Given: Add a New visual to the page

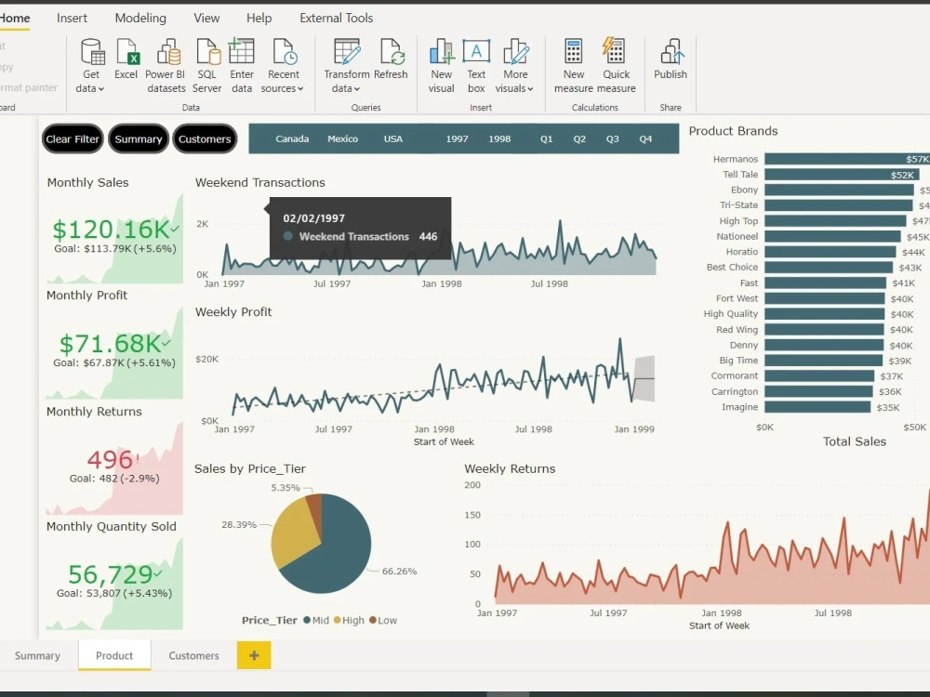Looking at the screenshot, I should 441,63.
